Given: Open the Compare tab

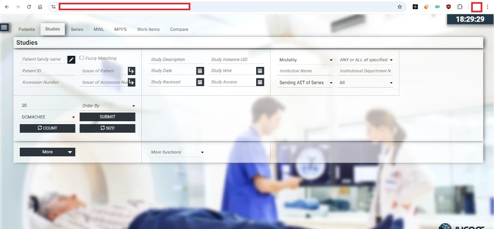Looking at the screenshot, I should (179, 29).
